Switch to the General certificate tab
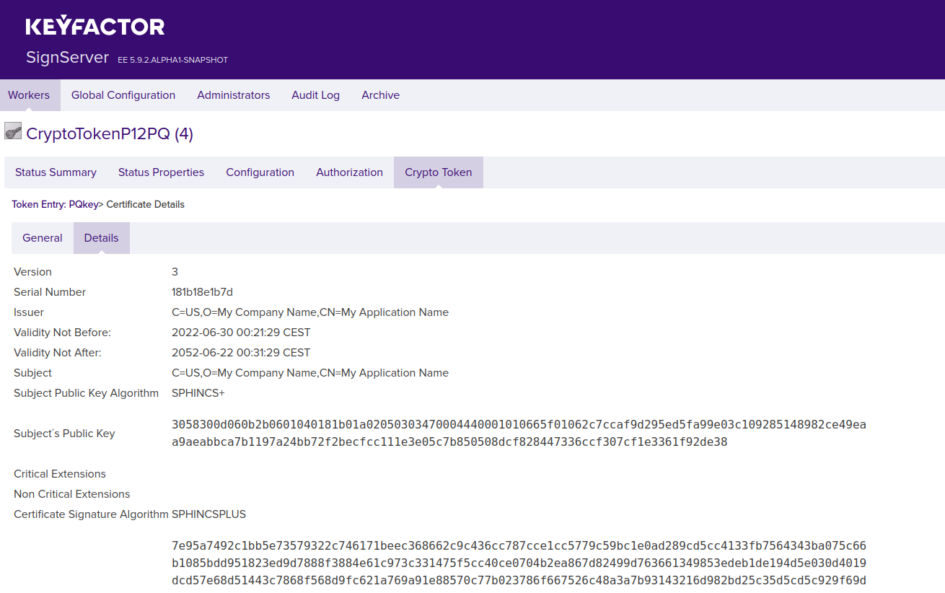The width and height of the screenshot is (945, 593). click(x=43, y=238)
